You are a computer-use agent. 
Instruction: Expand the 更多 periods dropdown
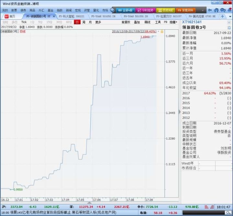coord(98,22)
